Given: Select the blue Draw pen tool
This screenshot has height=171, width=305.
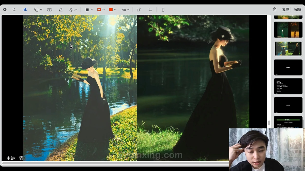Looking at the screenshot, I should click(x=25, y=10).
